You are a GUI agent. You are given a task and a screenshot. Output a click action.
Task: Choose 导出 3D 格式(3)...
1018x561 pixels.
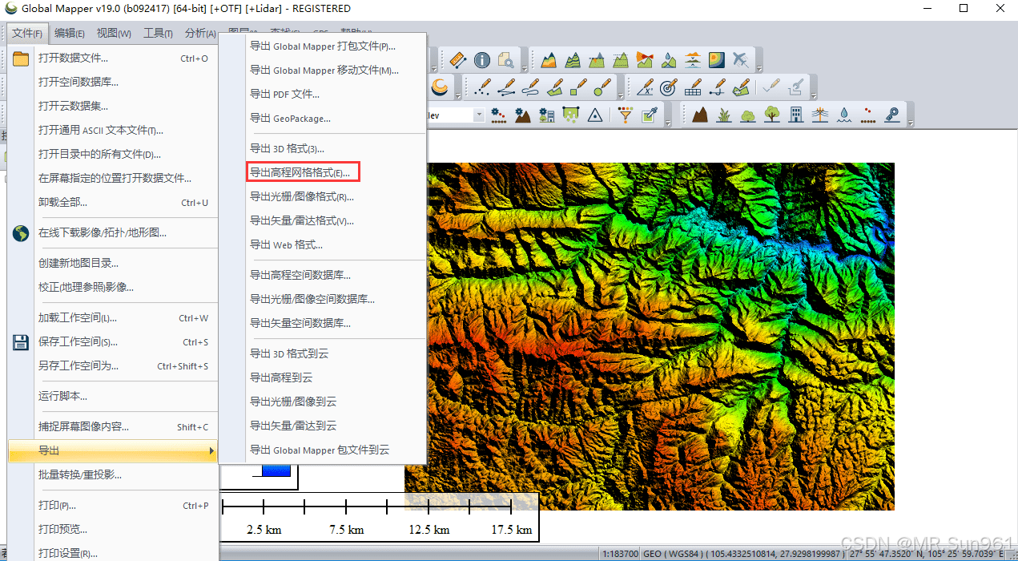(x=288, y=148)
